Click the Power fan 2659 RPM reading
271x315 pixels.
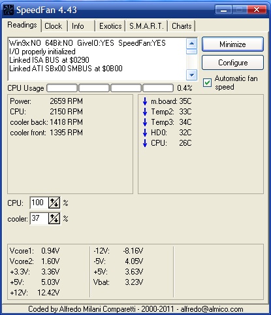(x=46, y=101)
